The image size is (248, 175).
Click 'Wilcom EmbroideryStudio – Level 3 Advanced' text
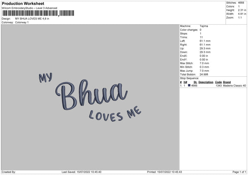[29, 8]
